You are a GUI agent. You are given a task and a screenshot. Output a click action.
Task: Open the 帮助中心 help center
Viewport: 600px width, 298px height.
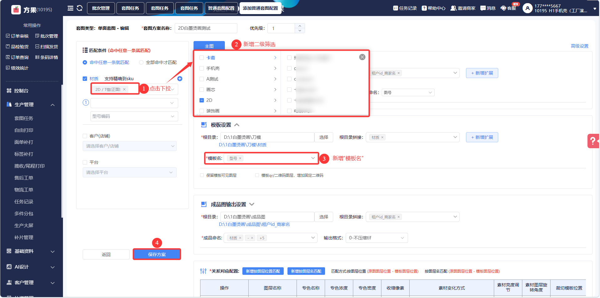pyautogui.click(x=433, y=8)
